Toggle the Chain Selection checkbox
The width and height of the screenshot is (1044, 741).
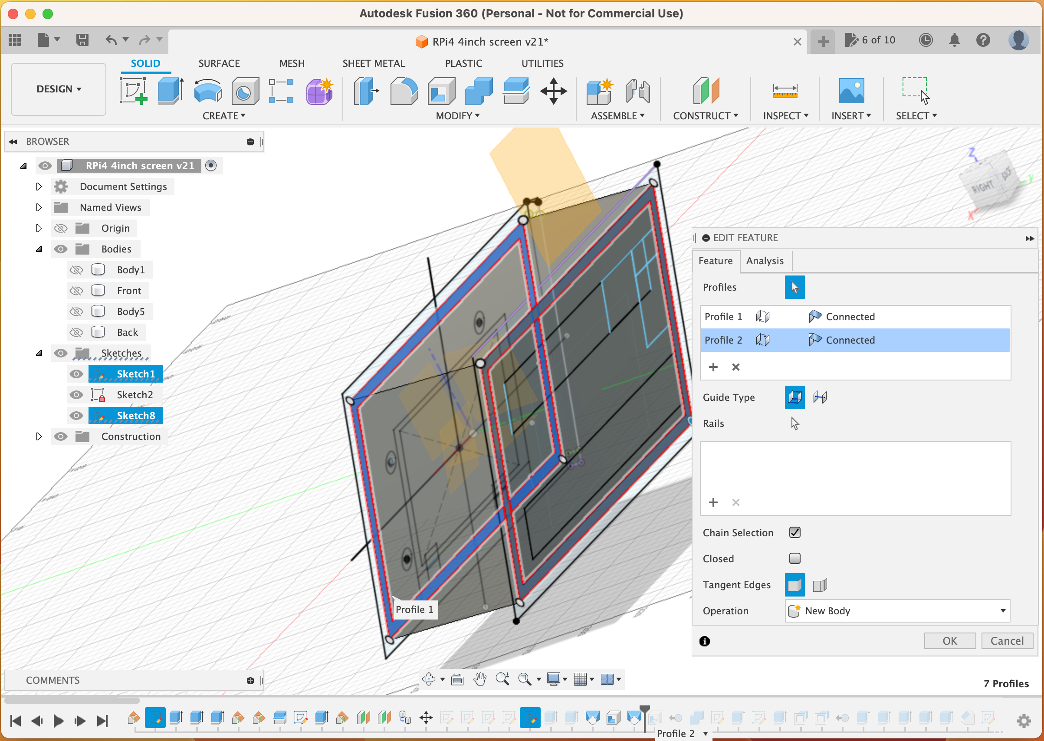point(794,532)
